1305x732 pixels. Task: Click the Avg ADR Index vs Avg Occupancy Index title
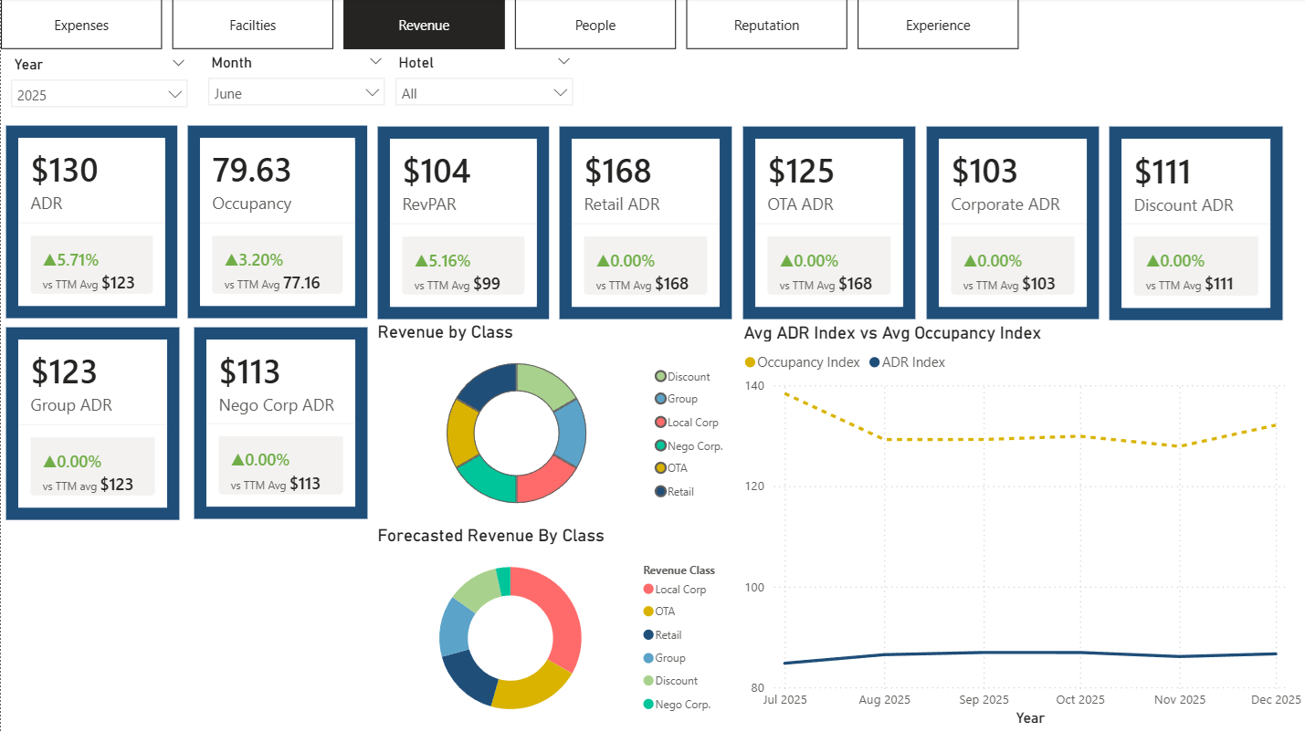coord(892,333)
